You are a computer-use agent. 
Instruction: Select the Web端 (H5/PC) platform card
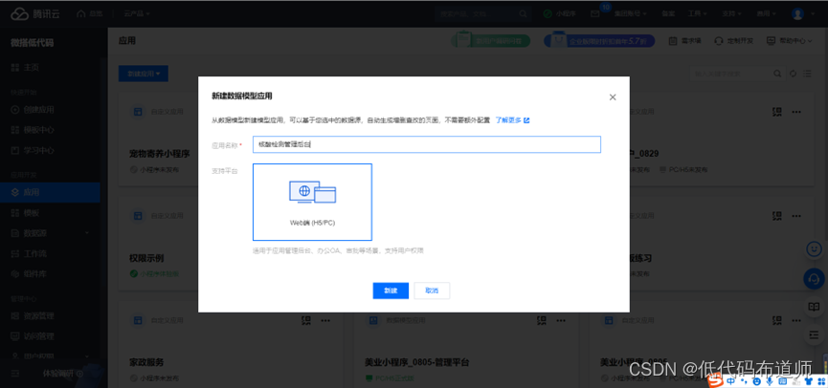pos(312,202)
